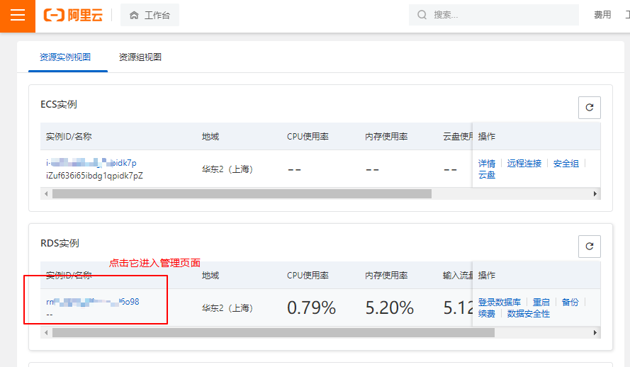Click the RDS CPU value 0.79%
630x367 pixels.
(x=311, y=308)
